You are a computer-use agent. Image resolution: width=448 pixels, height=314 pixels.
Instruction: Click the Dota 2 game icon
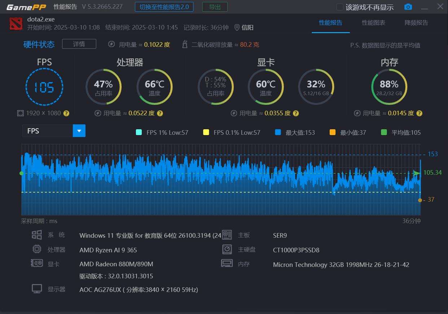16,23
